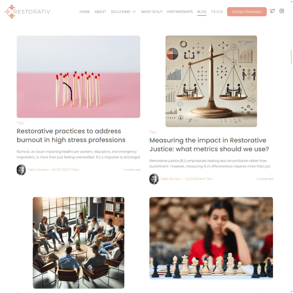Click Pablo Romero's avatar on the metrics post
Viewport: 293px width, 293px height.
[x=154, y=179]
